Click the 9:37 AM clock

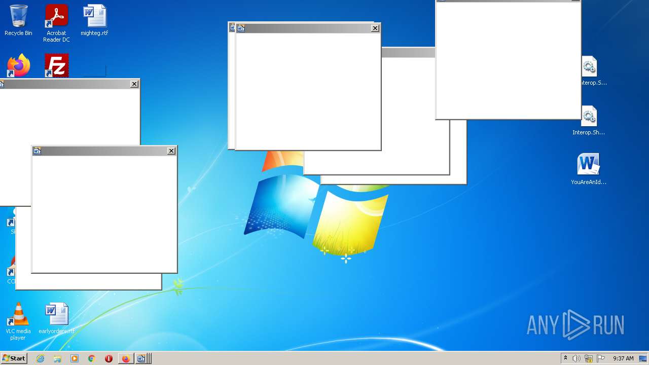pyautogui.click(x=623, y=358)
